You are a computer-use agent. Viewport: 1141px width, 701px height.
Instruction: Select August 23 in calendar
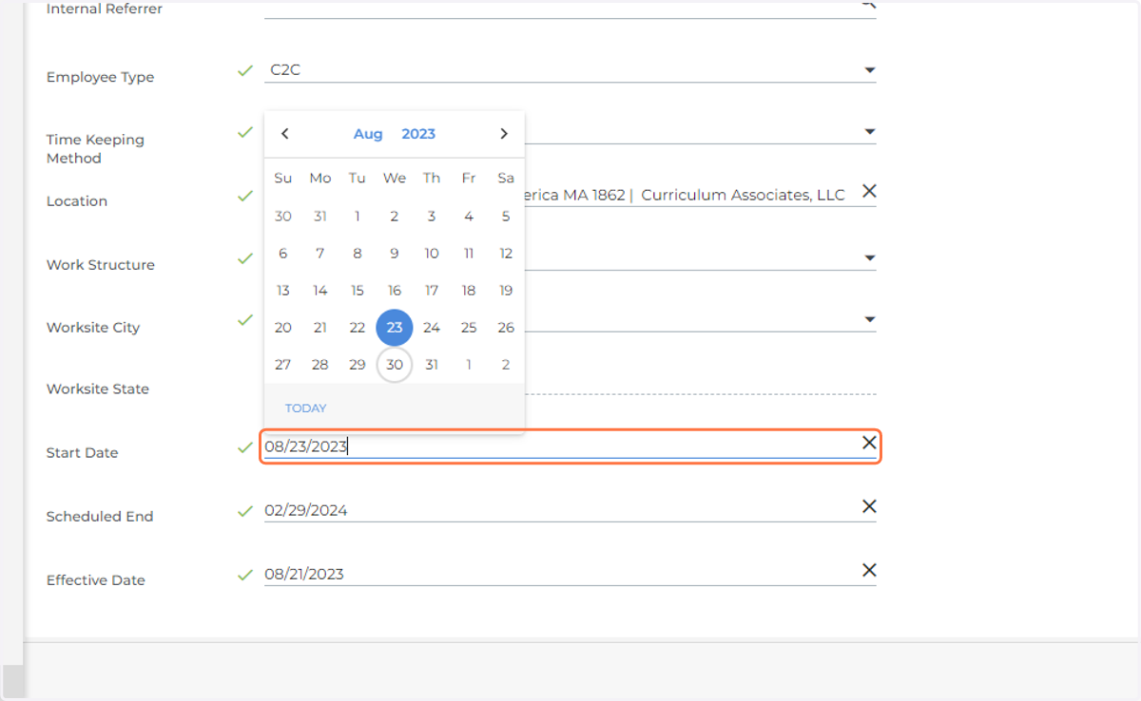pos(395,328)
